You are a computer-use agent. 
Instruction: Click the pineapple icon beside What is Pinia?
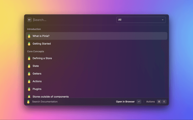click(29, 36)
